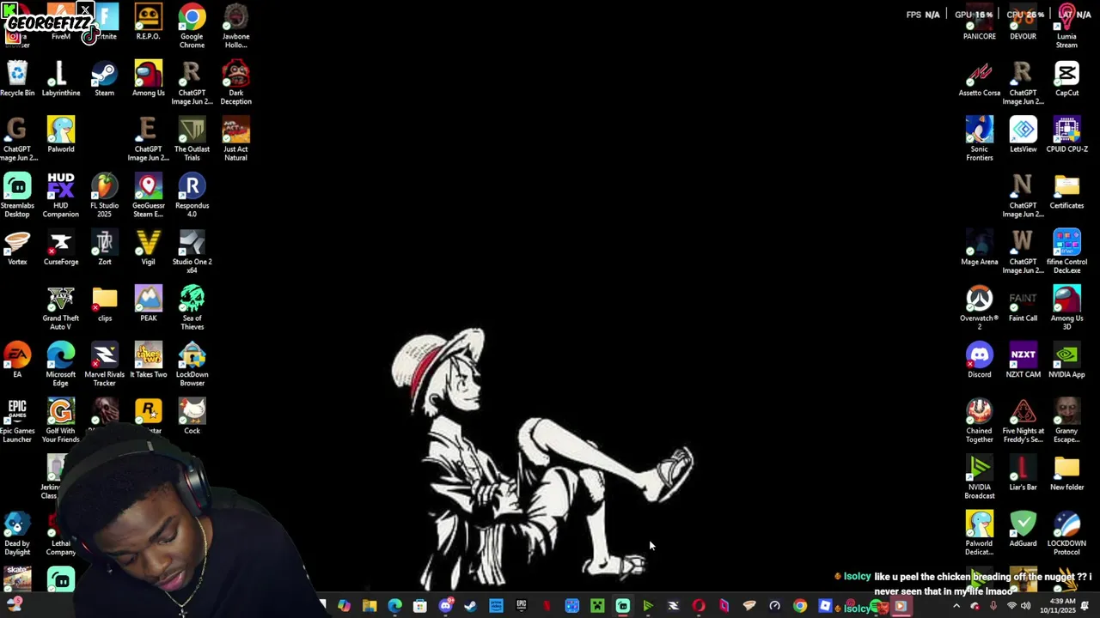Open the clips folder
This screenshot has height=618, width=1100.
click(104, 304)
